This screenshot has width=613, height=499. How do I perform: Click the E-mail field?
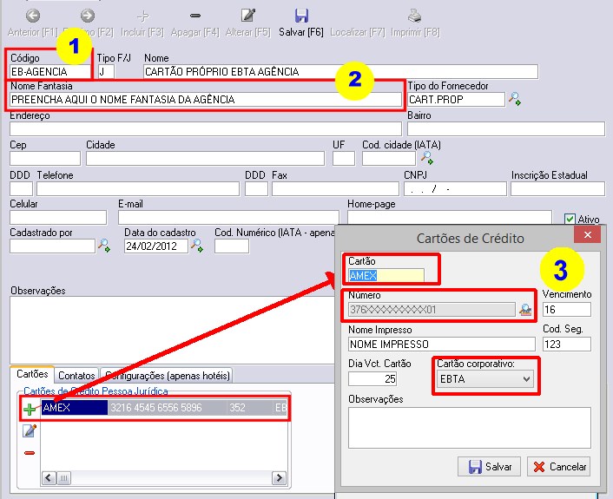coord(228,218)
